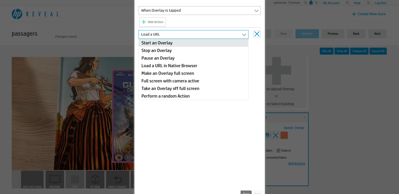Click the Stop tool in bottom toolbar

click(x=75, y=179)
